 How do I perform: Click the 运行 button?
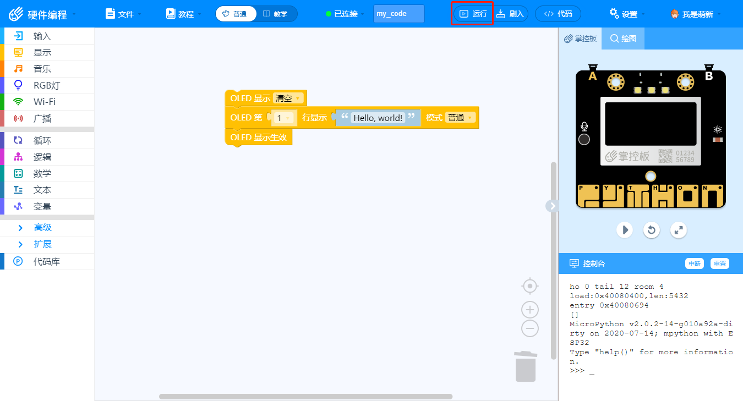point(473,14)
